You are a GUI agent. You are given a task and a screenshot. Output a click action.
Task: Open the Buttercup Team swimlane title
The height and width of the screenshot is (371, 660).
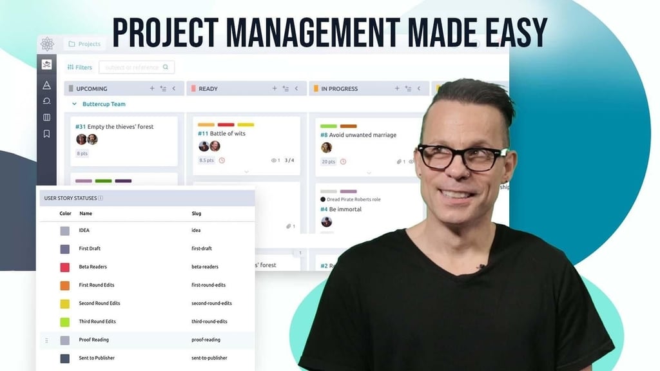point(104,104)
